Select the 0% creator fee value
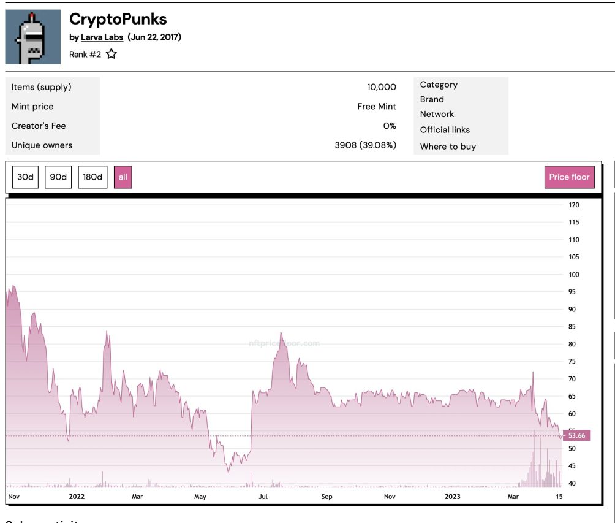This screenshot has height=523, width=615. (390, 126)
